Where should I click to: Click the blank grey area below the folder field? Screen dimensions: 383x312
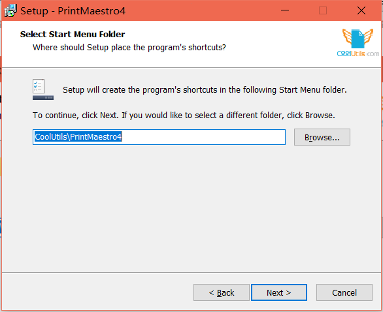coord(191,208)
